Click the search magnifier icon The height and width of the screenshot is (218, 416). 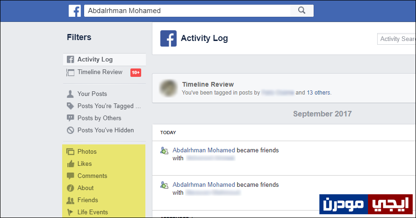point(301,11)
